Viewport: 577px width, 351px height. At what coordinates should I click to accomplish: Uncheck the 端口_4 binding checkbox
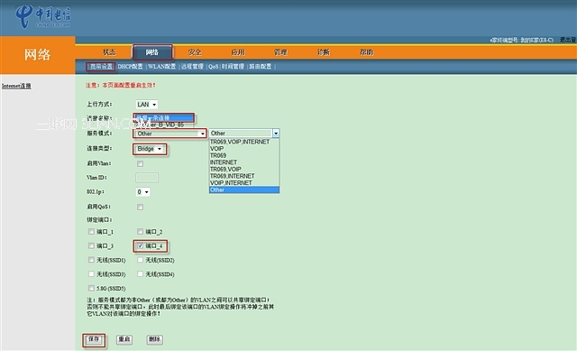pyautogui.click(x=141, y=245)
